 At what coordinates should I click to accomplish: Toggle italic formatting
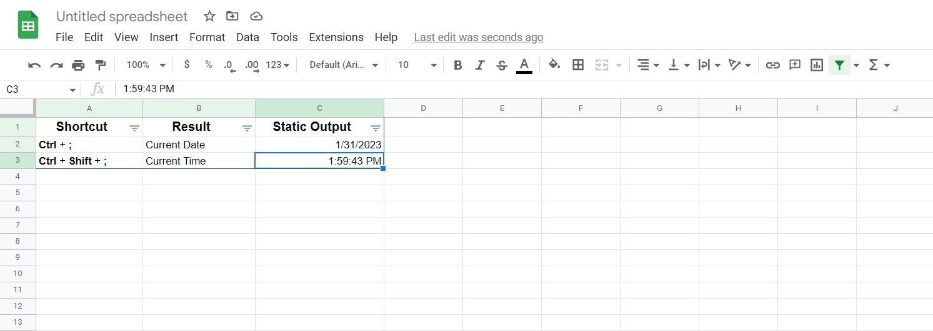pyautogui.click(x=480, y=65)
